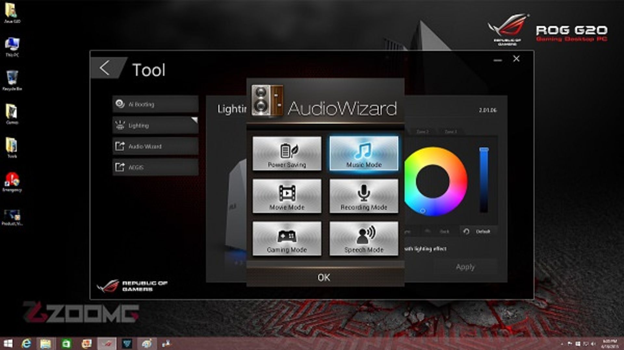Open Lighting in the Tool sidebar
The height and width of the screenshot is (350, 624).
pos(155,125)
